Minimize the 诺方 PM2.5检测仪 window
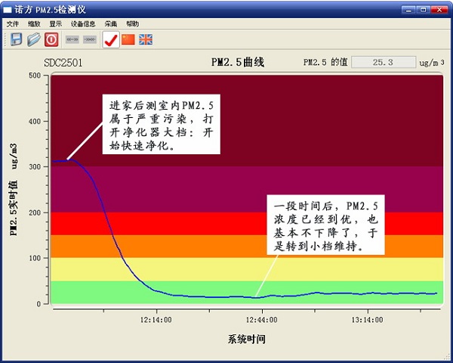The height and width of the screenshot is (363, 453). 408,10
